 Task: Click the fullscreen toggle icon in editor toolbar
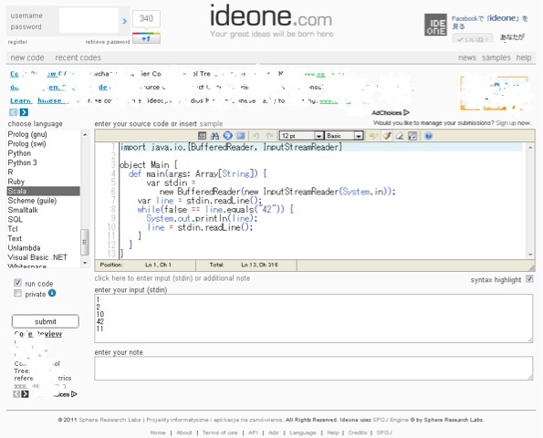click(x=241, y=136)
